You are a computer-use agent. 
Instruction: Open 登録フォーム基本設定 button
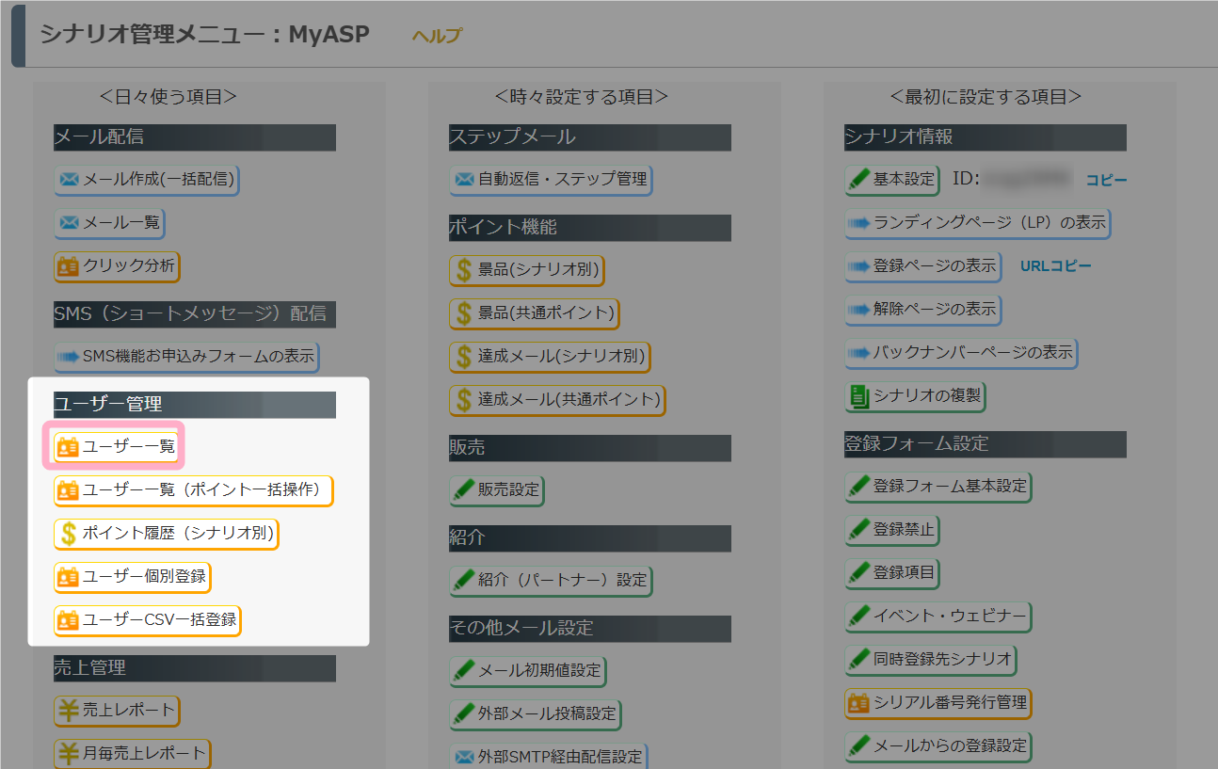coord(938,487)
